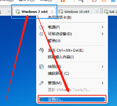Image resolution: width=117 pixels, height=106 pixels.
Task: Expand 可移动设备(D) submenu arrow
Action: pyautogui.click(x=103, y=34)
